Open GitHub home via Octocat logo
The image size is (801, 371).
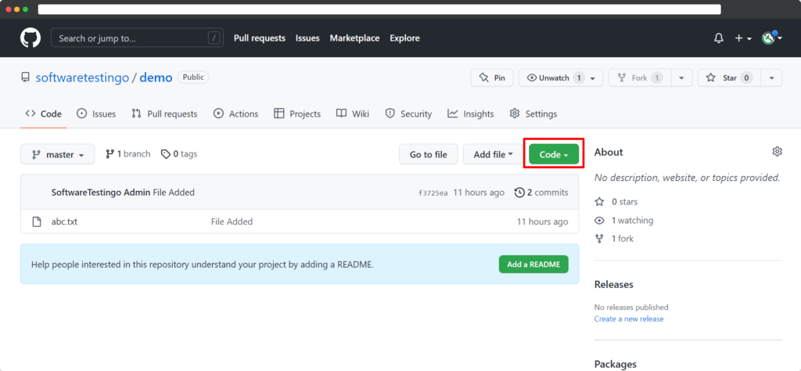point(31,38)
